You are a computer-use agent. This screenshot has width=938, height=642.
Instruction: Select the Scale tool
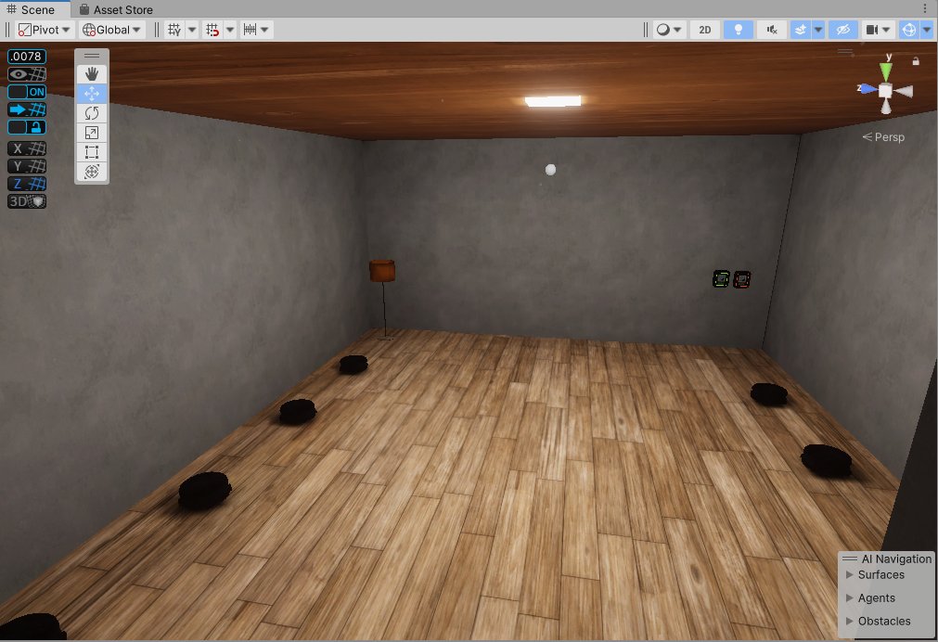click(92, 133)
